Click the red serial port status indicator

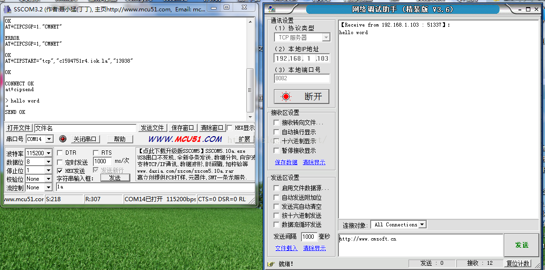(x=63, y=139)
